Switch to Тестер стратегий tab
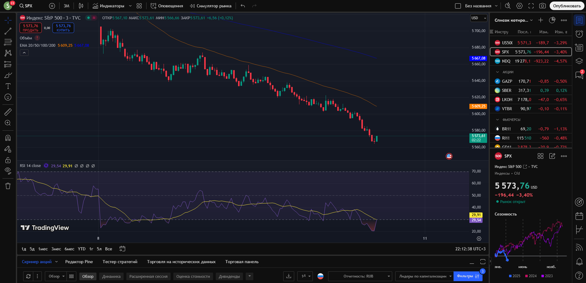586x283 pixels. (x=120, y=262)
